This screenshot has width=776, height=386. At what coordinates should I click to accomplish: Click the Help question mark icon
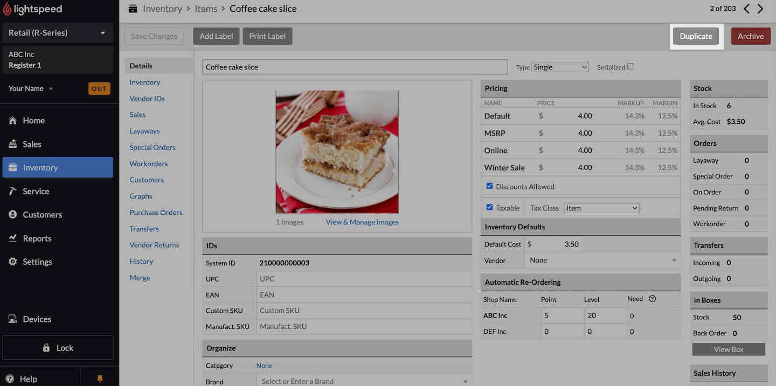point(10,379)
